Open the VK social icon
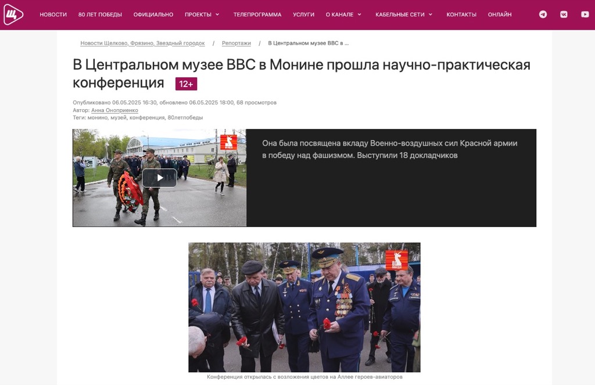Screen dimensions: 595x385 564,15
